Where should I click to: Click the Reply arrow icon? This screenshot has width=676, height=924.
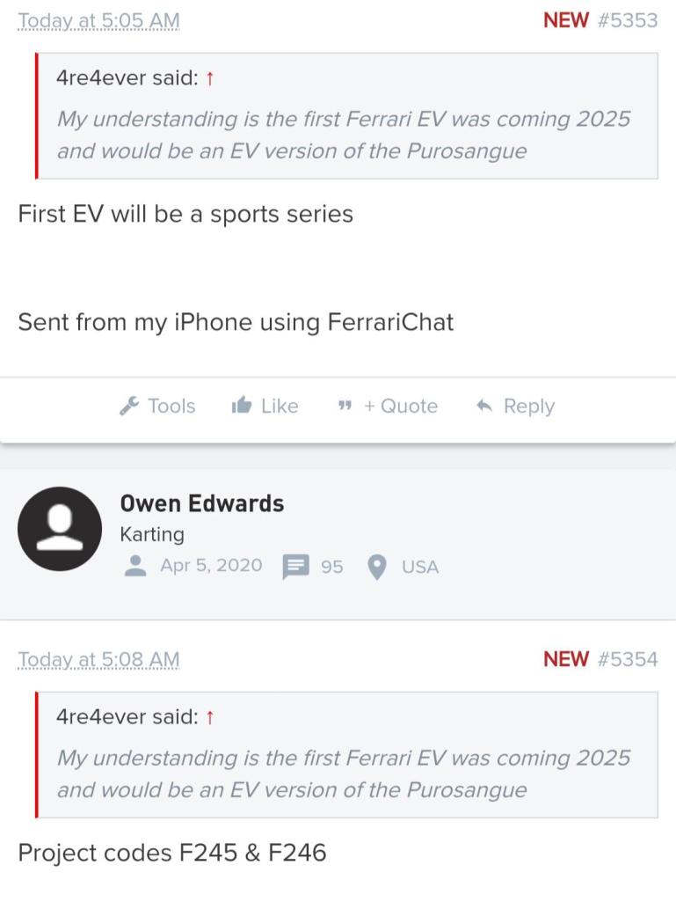coord(483,406)
